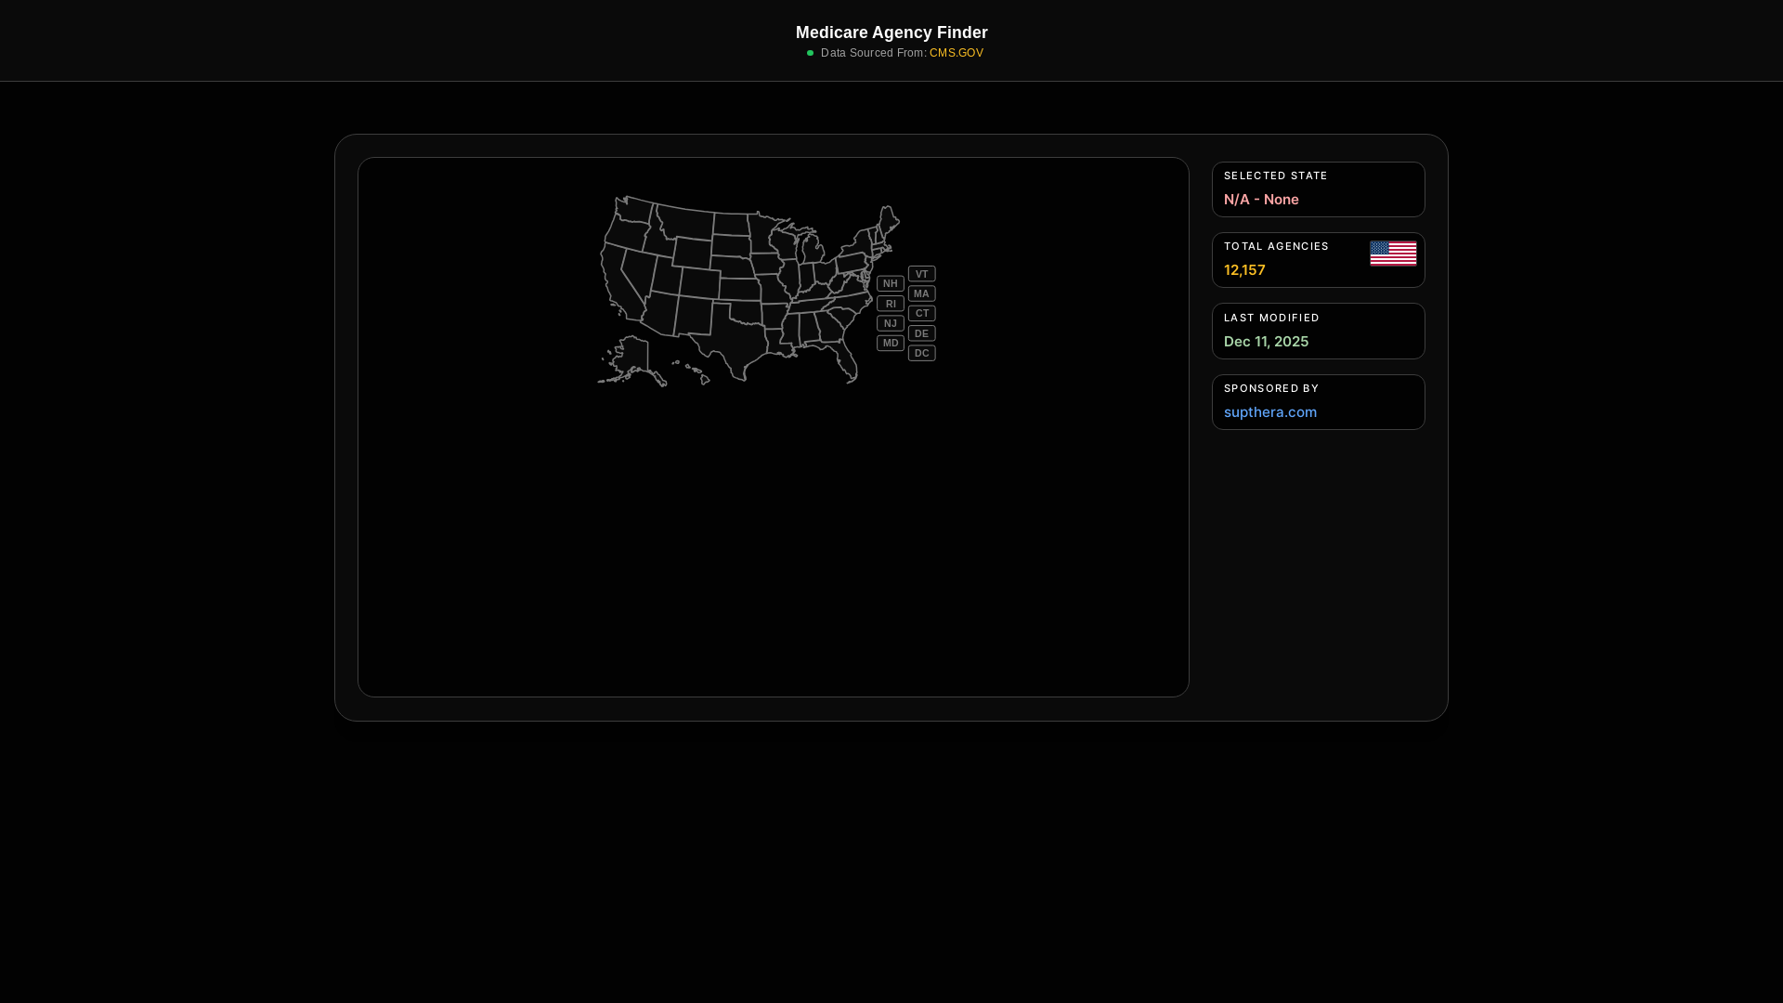This screenshot has width=1783, height=1003.
Task: Select the MA state button
Action: [922, 293]
